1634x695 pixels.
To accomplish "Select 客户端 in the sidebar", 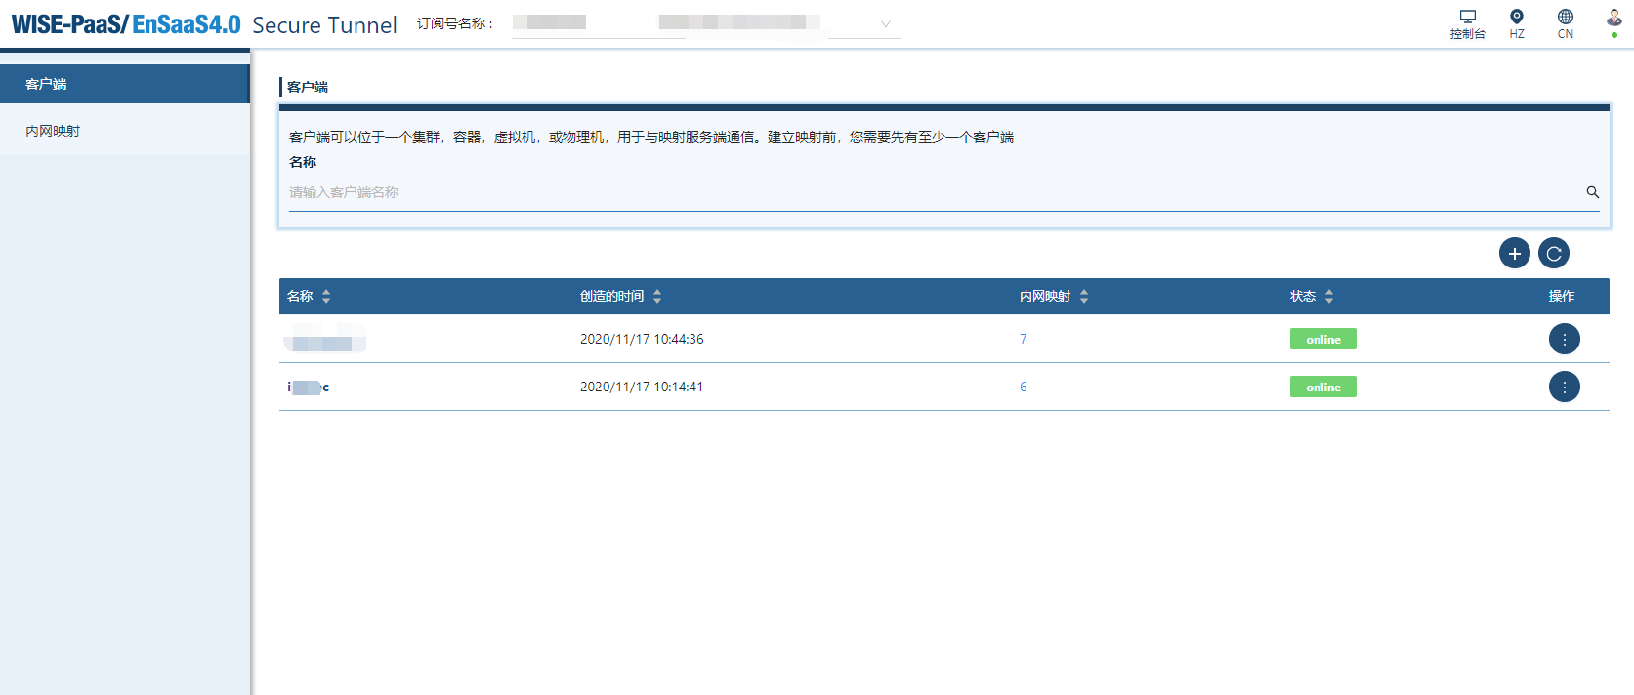I will (125, 84).
